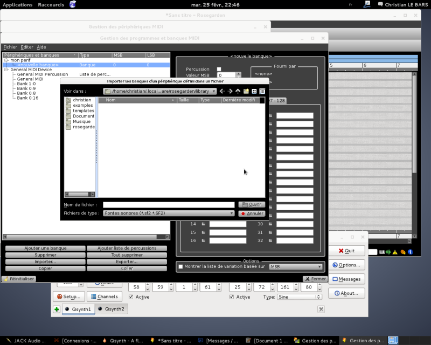Sort the file list by Nom column
Screen dimensions: 431x345
coord(137,100)
